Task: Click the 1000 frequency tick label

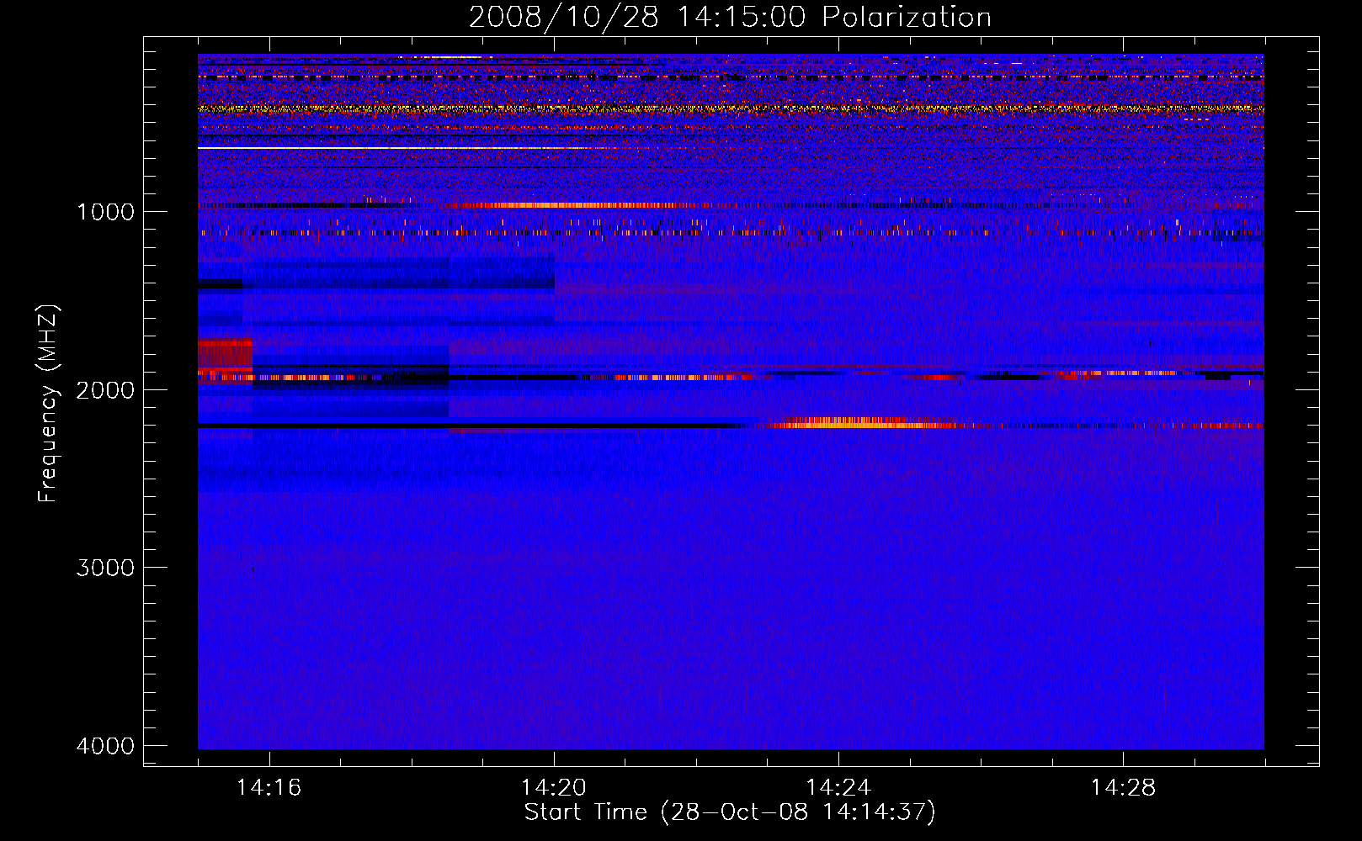Action: pos(105,211)
